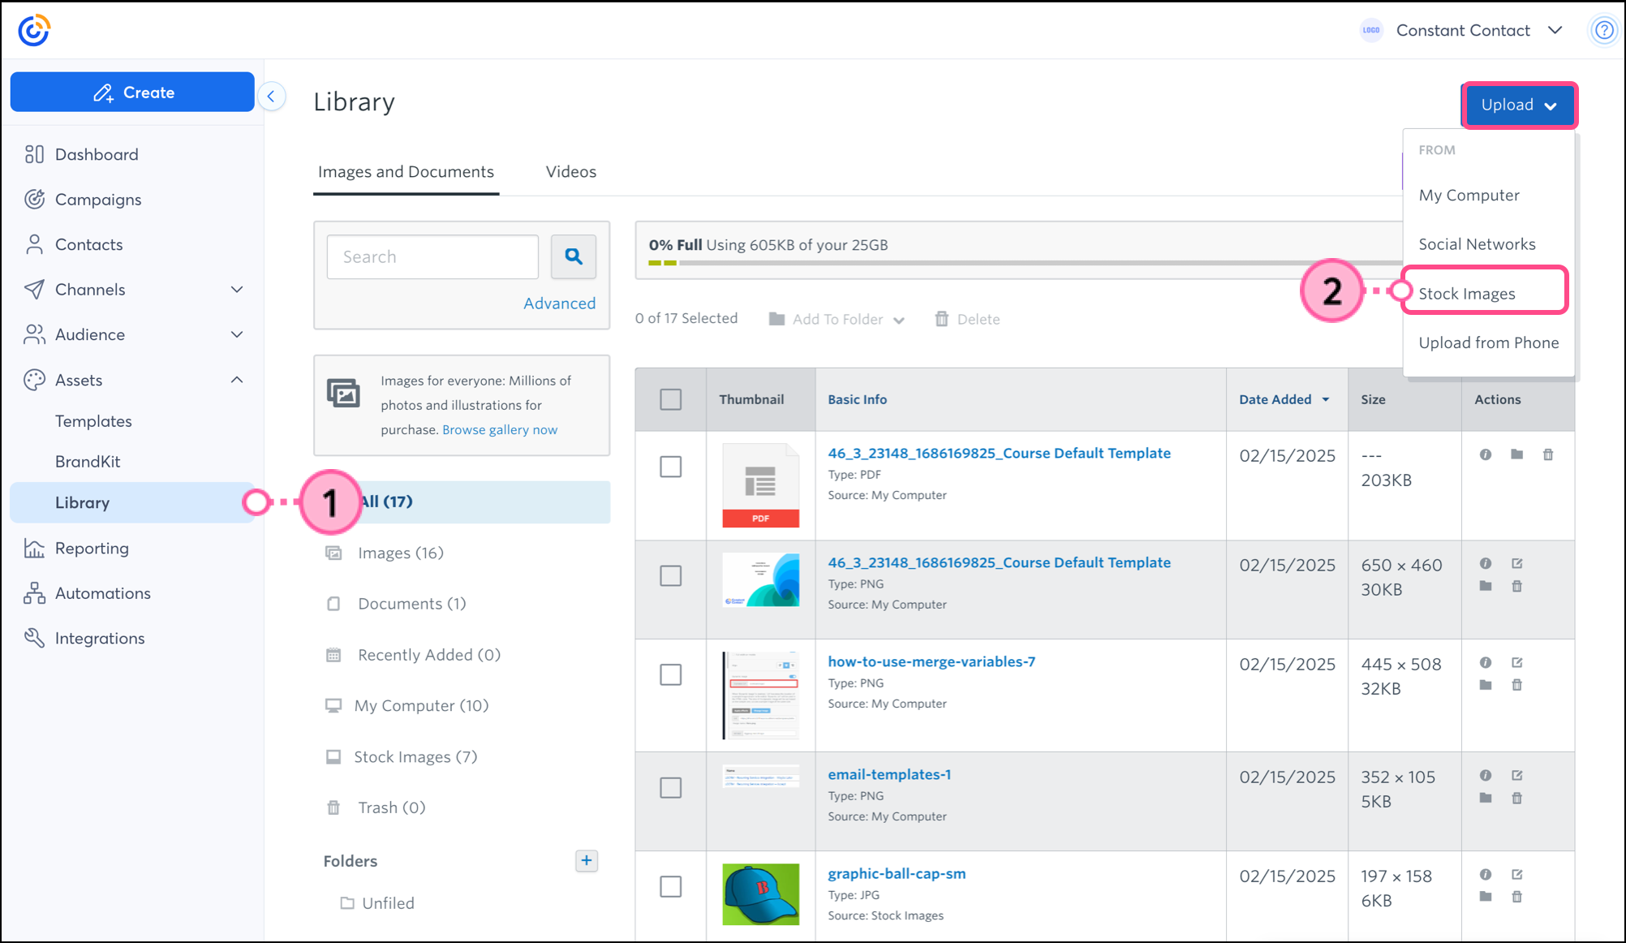Click the info icon for how-to-use-merge-variables-7
Viewport: 1626px width, 943px height.
click(x=1485, y=662)
